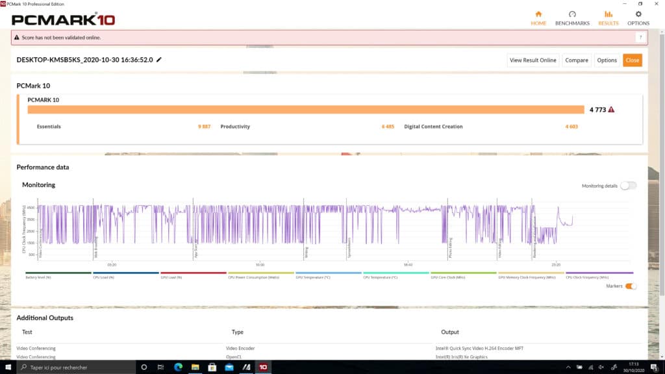Viewport: 665px width, 374px height.
Task: Click Intel Quick Sync Video H.264 Encoder output
Action: 480,348
